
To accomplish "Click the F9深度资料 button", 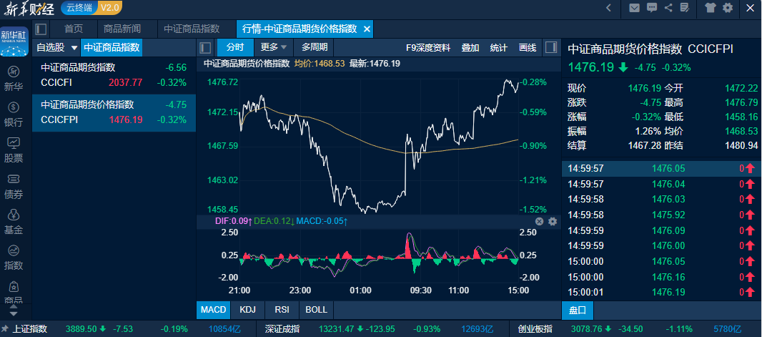I will point(428,48).
